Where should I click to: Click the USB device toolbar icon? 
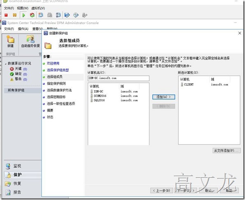[84, 15]
